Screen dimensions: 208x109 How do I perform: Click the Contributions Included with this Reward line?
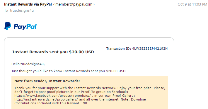click(51, 103)
